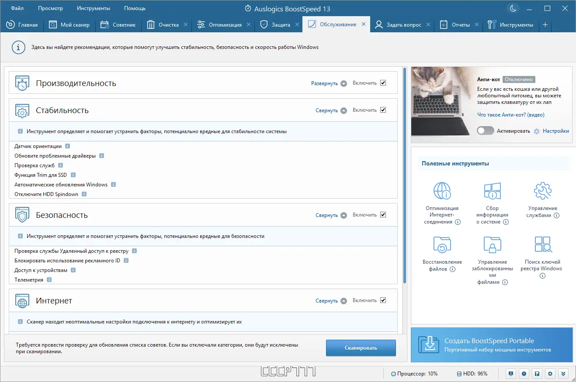Launch Поиск ключей реестра Windows icon
This screenshot has width=576, height=382.
[543, 244]
